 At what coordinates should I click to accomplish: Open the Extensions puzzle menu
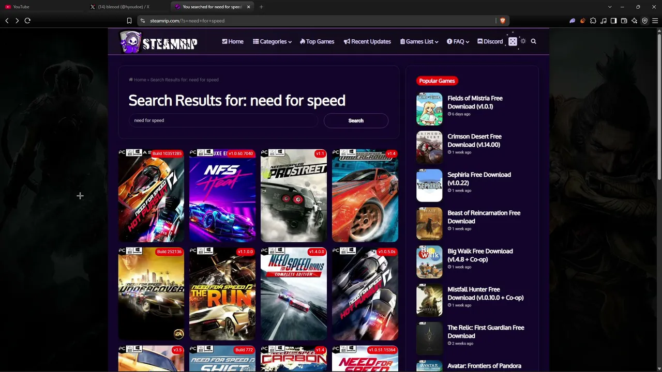[593, 21]
